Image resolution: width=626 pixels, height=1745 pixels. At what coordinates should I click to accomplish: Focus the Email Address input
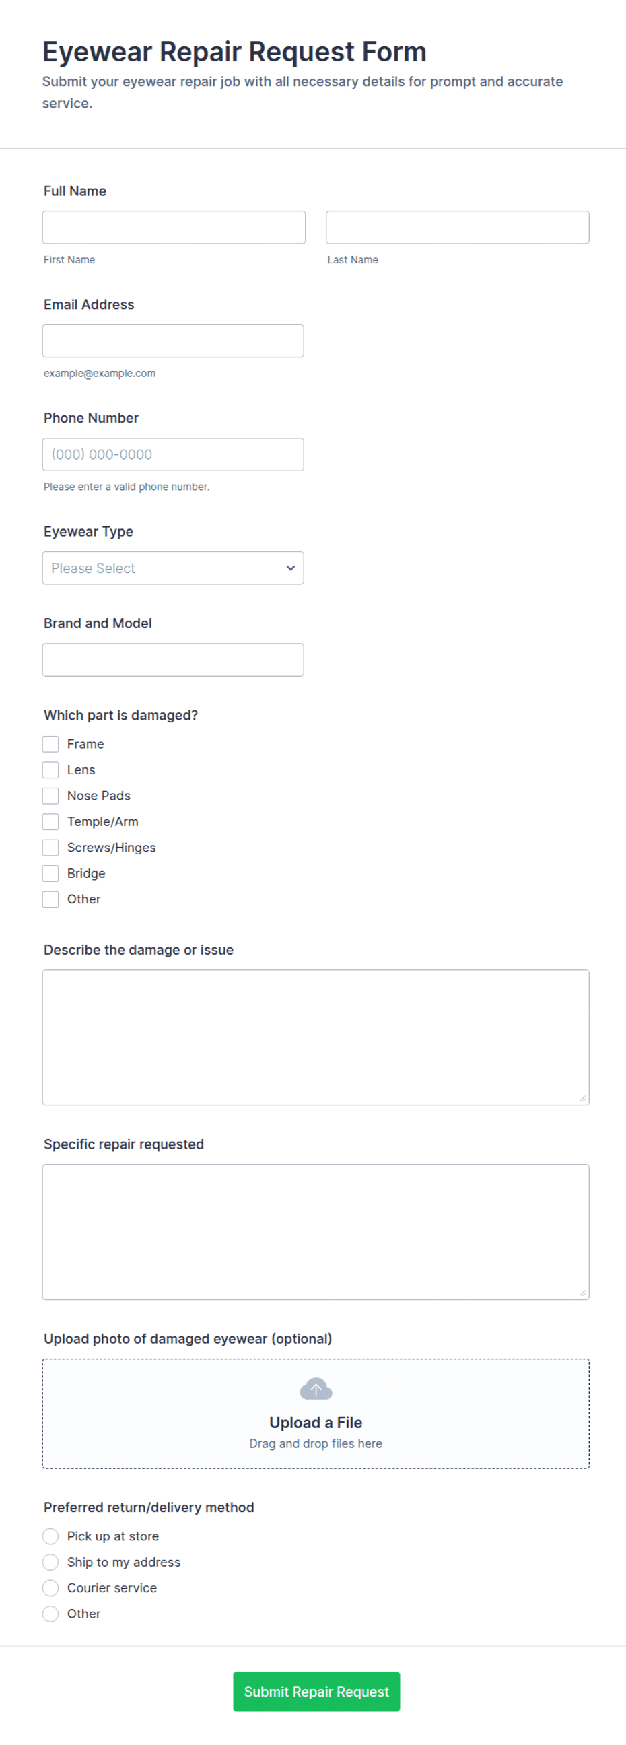[x=173, y=341]
